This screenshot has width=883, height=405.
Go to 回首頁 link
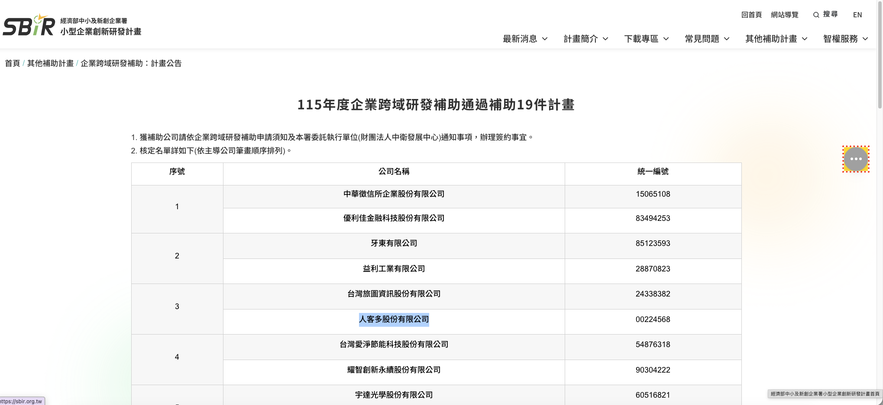pos(751,15)
